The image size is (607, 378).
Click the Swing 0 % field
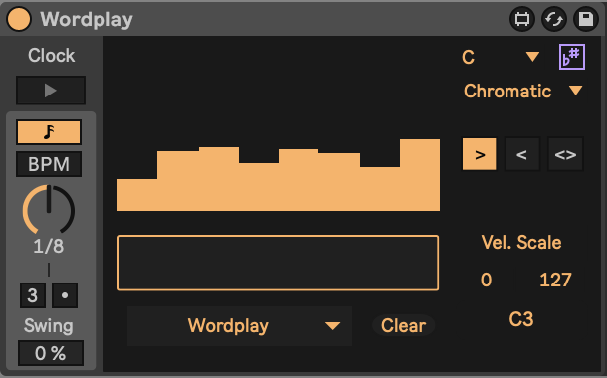(x=51, y=353)
